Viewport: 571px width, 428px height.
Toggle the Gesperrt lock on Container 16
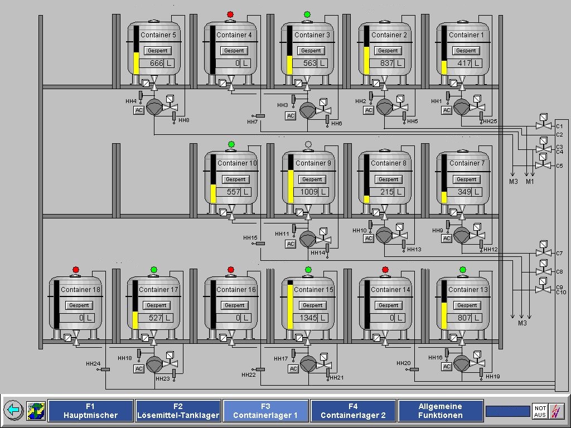click(x=234, y=305)
